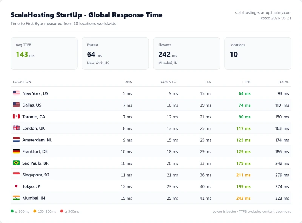Click the German flag beside Frankfurt
Viewport: 302px width, 223px height.
pos(16,151)
